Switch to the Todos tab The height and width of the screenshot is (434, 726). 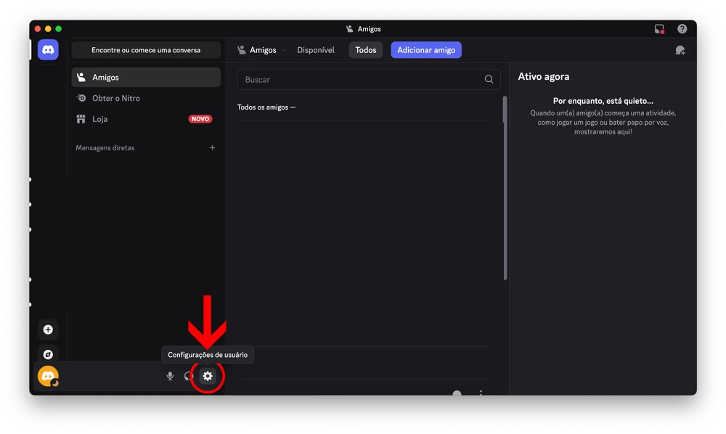click(366, 50)
